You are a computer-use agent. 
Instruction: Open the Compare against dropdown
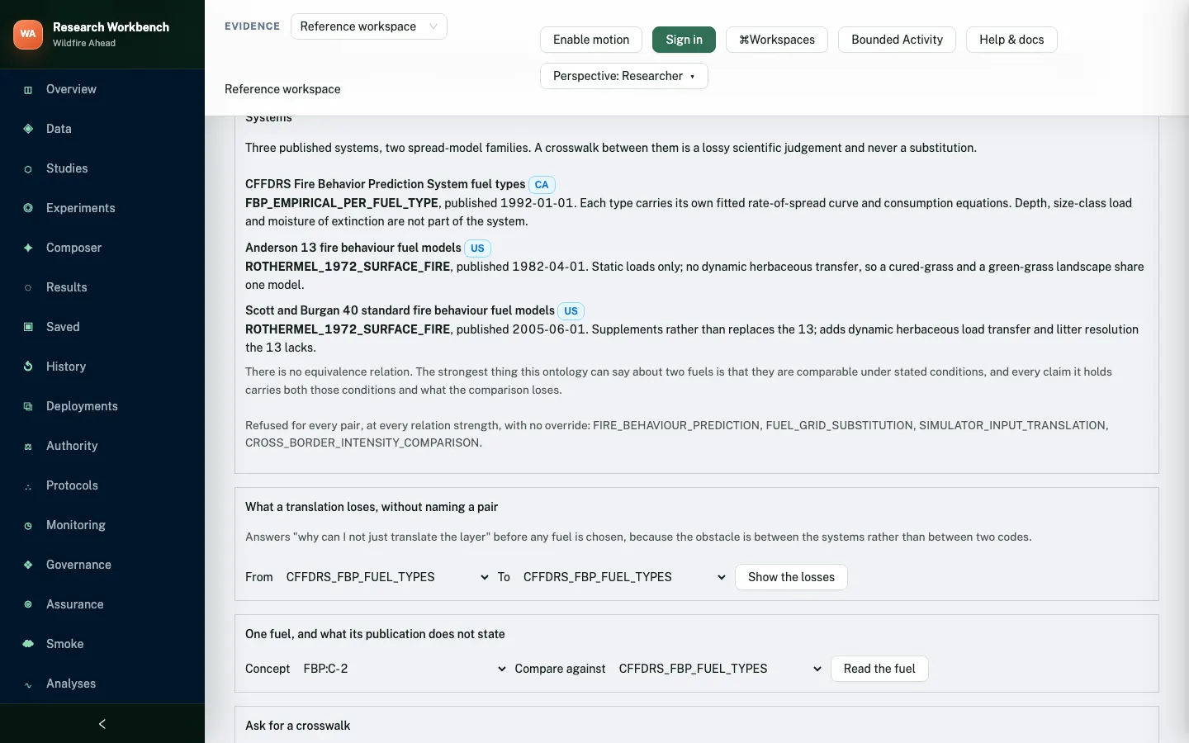720,669
